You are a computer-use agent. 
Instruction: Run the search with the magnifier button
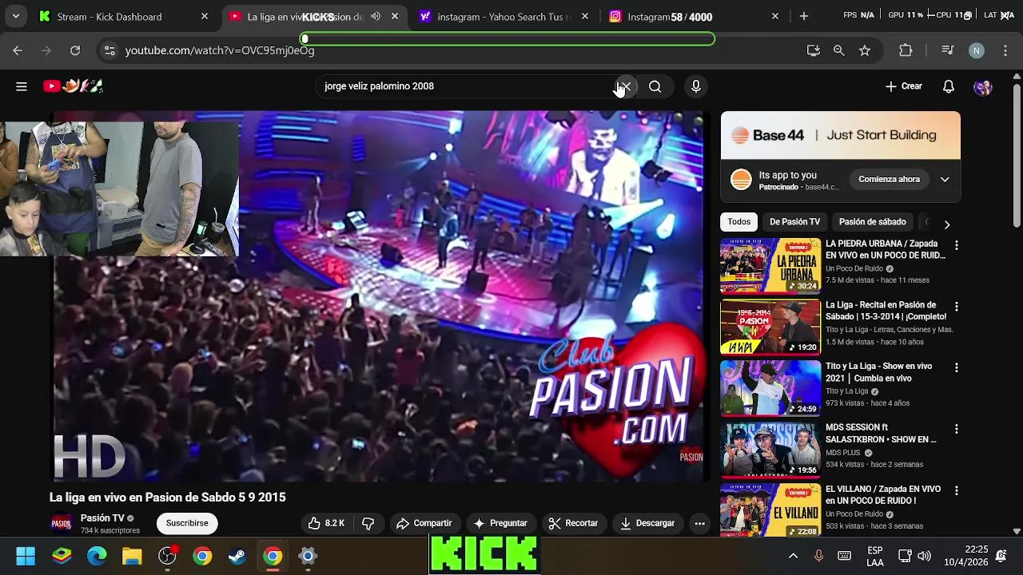click(x=655, y=86)
